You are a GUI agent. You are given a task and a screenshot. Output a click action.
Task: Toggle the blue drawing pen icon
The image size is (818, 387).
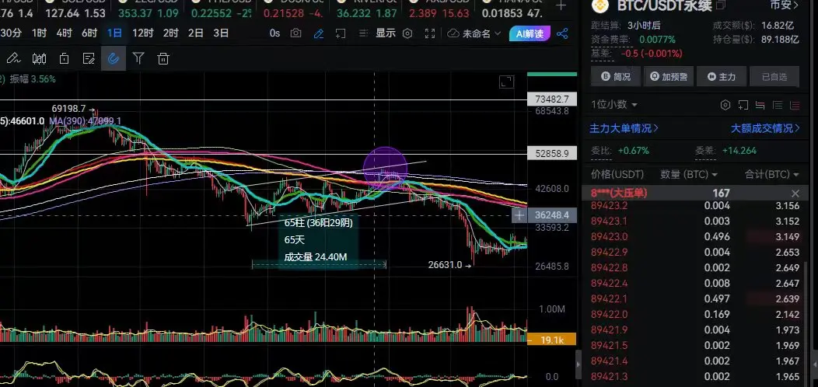(x=319, y=34)
